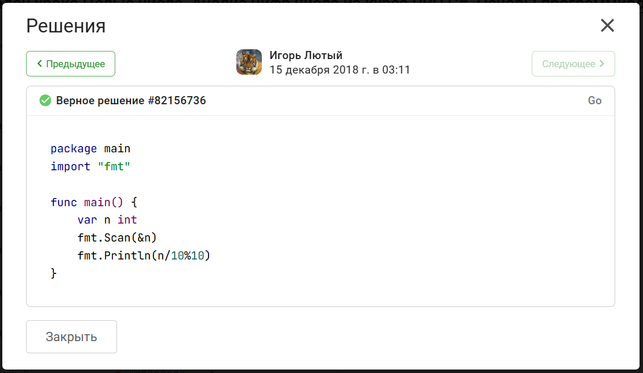643x373 pixels.
Task: Click the Следующее button
Action: point(573,64)
